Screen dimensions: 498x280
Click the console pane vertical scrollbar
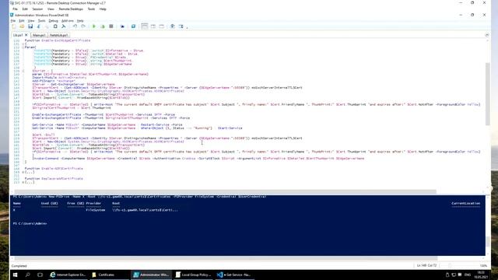[488, 242]
